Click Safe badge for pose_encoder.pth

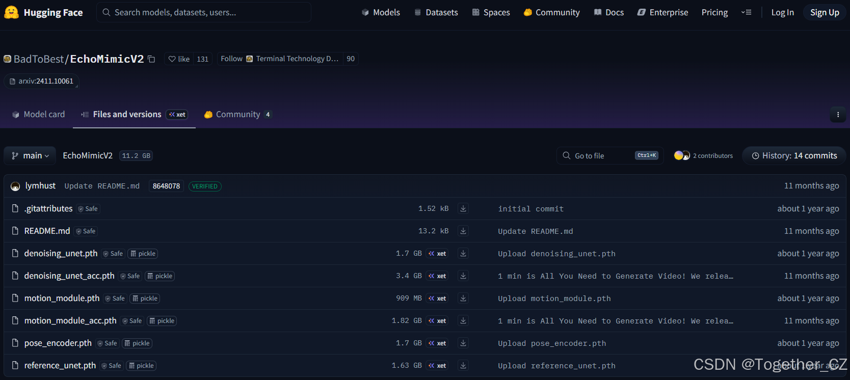point(108,343)
